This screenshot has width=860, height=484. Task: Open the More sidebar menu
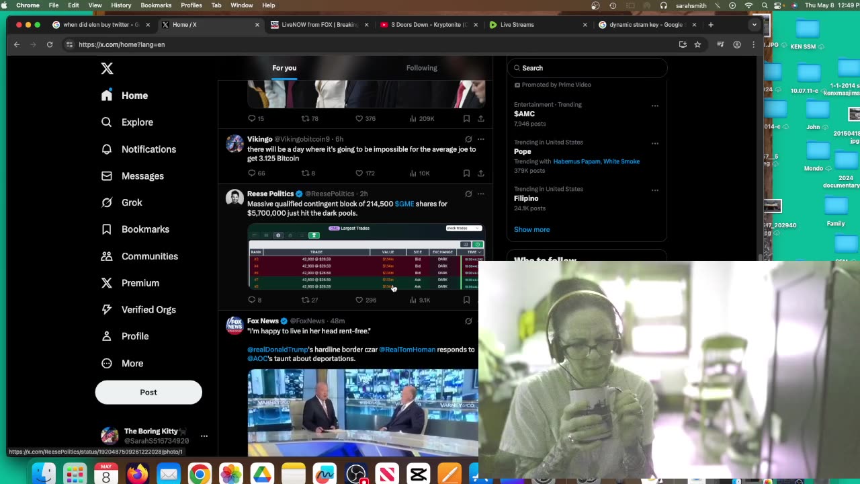(122, 363)
